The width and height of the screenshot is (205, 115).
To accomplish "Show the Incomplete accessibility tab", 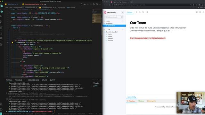I will click(151, 101).
